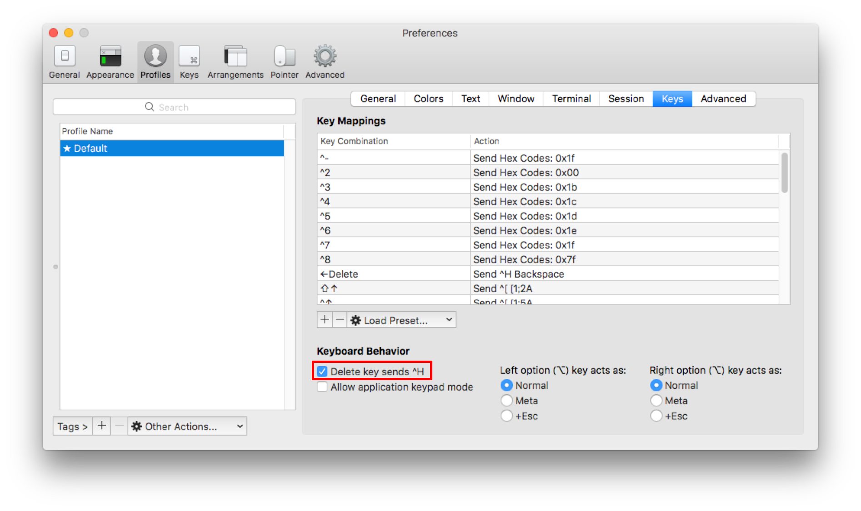
Task: Open the Advanced preferences icon
Action: click(x=324, y=61)
